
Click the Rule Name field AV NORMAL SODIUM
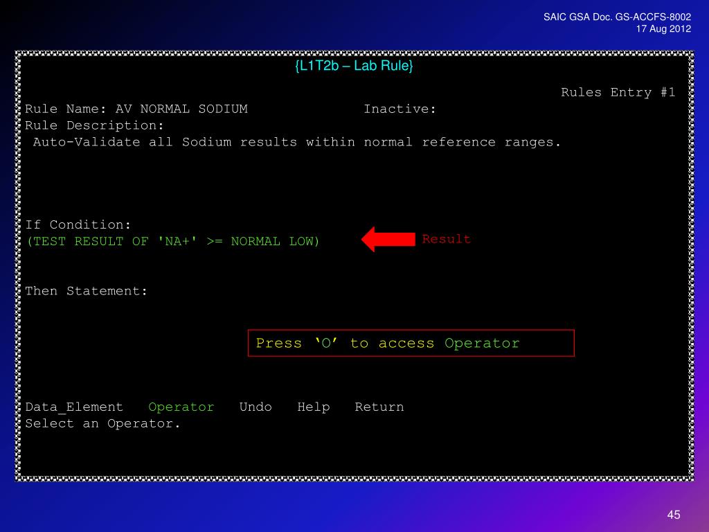182,109
